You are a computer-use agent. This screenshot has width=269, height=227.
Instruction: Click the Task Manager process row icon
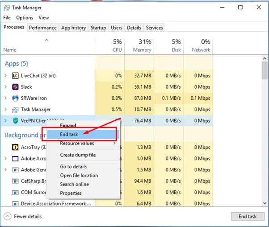(x=15, y=110)
